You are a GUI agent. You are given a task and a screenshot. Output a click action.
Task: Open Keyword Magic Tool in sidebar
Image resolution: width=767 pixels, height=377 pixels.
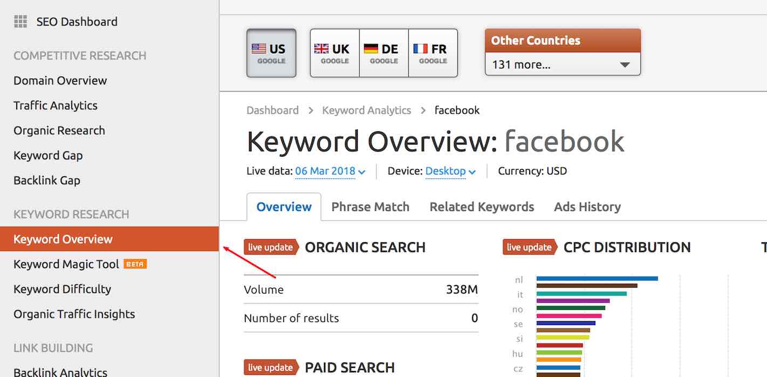tap(66, 264)
